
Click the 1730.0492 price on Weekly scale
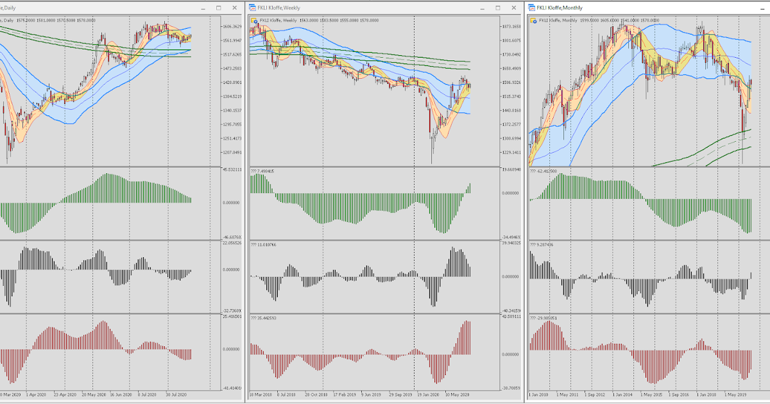click(512, 55)
